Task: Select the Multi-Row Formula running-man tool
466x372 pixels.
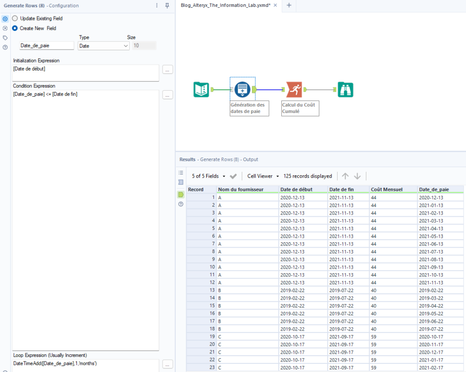Action: pyautogui.click(x=294, y=90)
